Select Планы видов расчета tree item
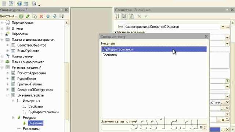This screenshot has width=235, height=132. click(28, 62)
